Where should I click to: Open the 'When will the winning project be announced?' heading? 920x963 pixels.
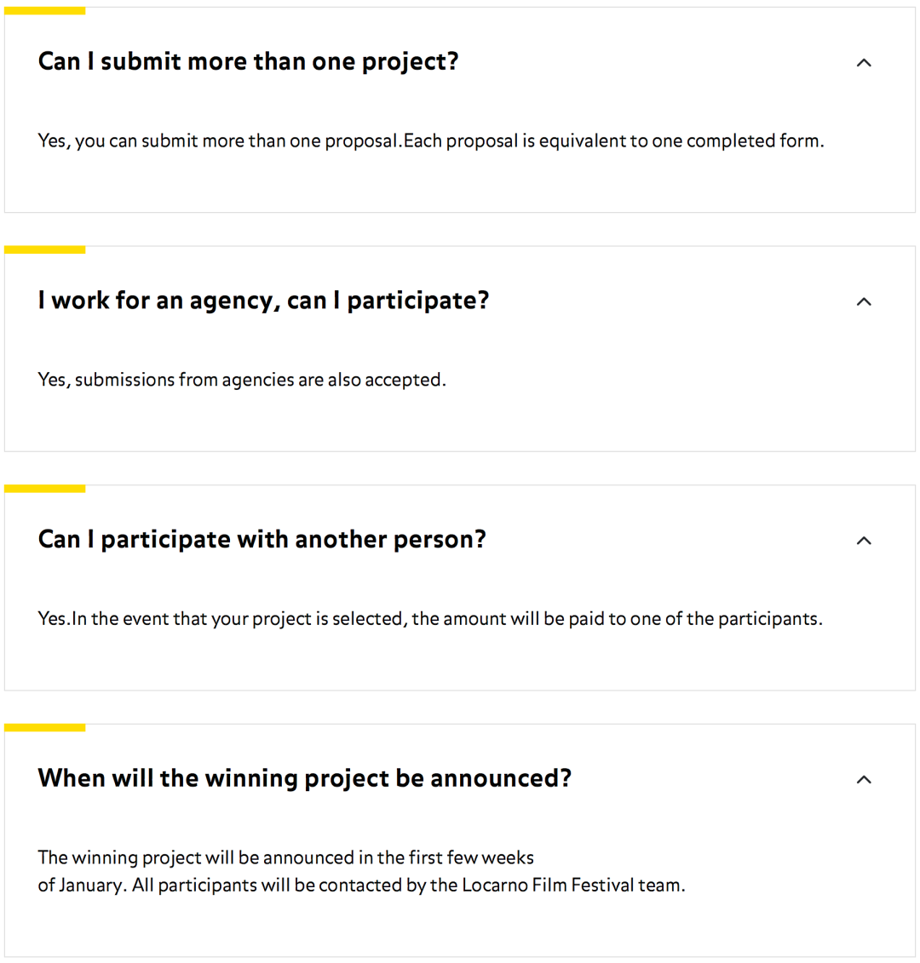coord(305,778)
